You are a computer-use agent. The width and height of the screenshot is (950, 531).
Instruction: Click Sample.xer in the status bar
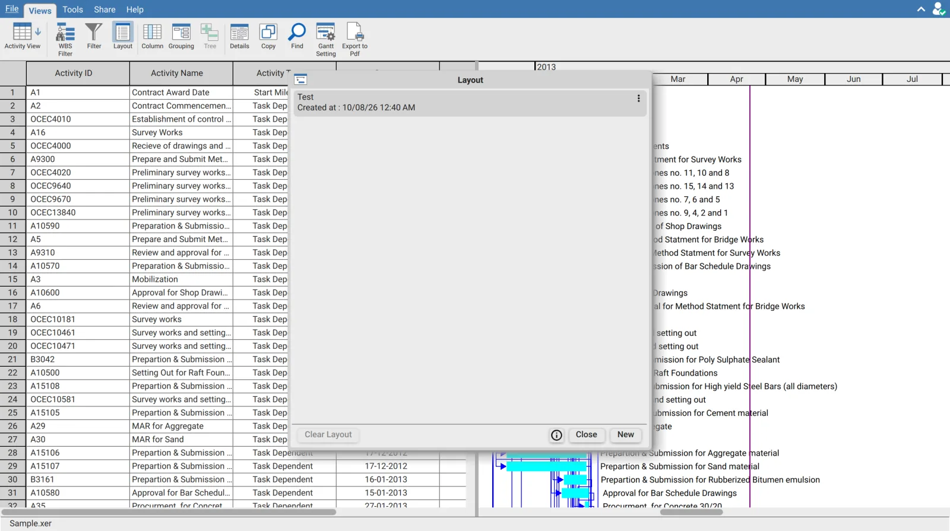(x=31, y=524)
